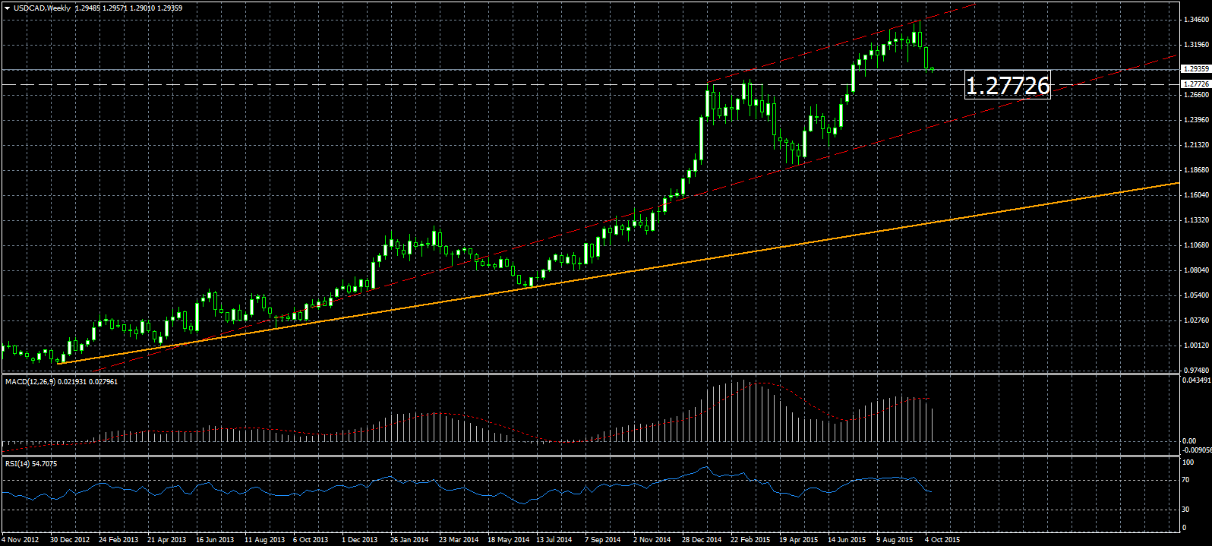Click the most recent weekly candlestick
This screenshot has width=1212, height=546.
932,69
